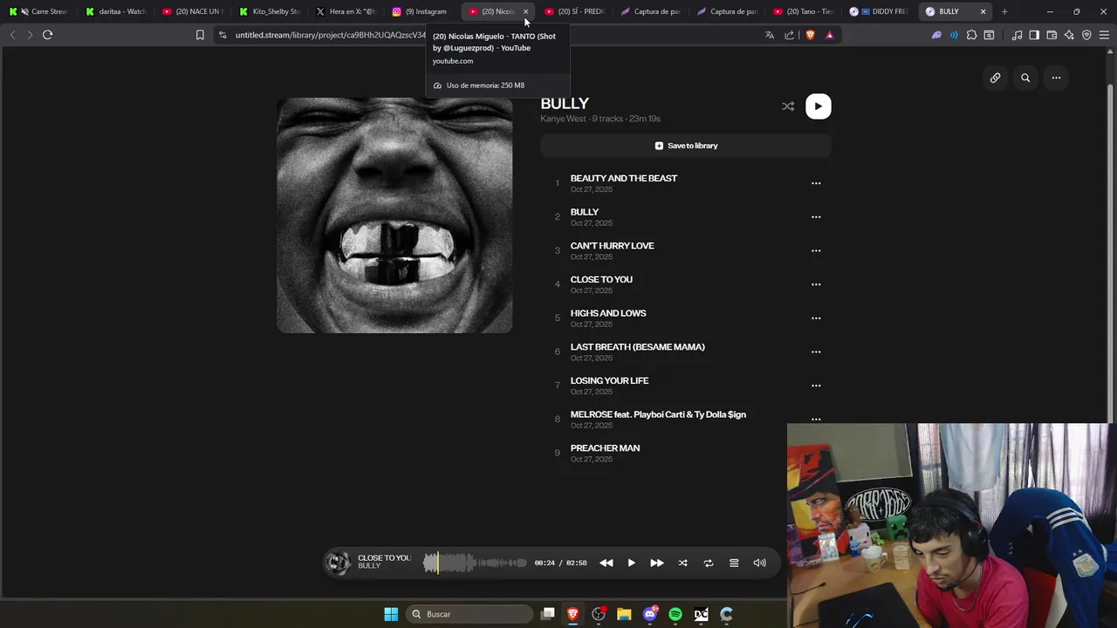Open Brave Wallet icon

click(1052, 35)
